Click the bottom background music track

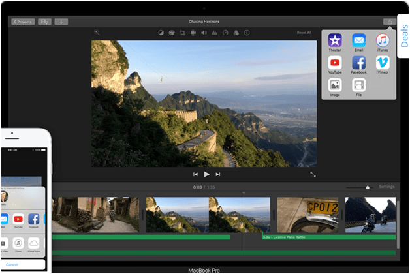(x=224, y=252)
